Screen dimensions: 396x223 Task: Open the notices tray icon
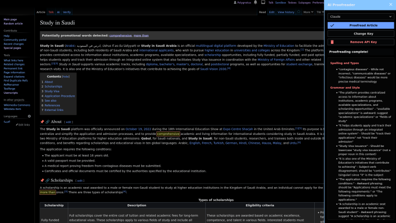263,2
